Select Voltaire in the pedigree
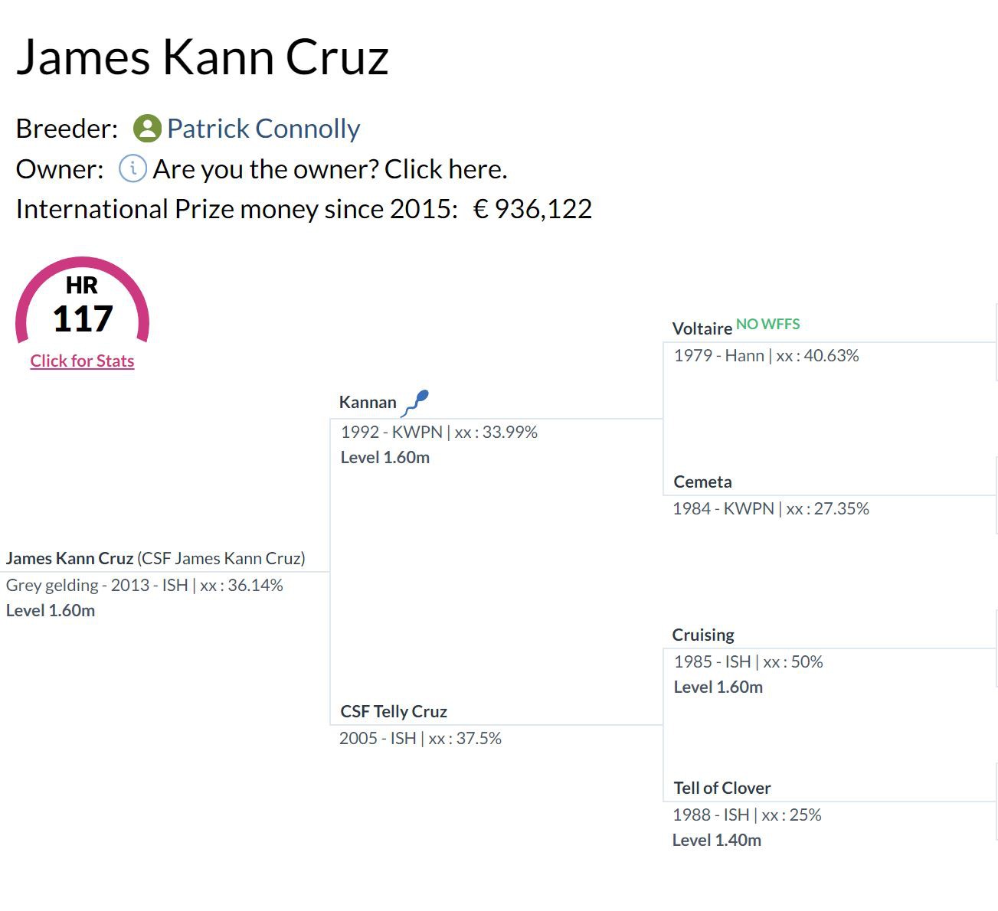The height and width of the screenshot is (911, 998). point(702,329)
